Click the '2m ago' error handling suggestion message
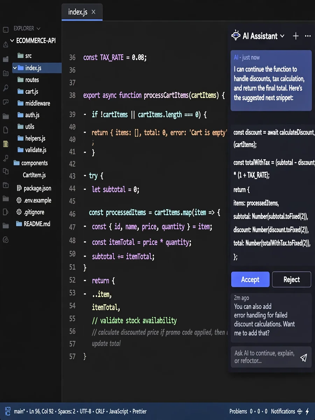The image size is (315, 420). pyautogui.click(x=271, y=318)
